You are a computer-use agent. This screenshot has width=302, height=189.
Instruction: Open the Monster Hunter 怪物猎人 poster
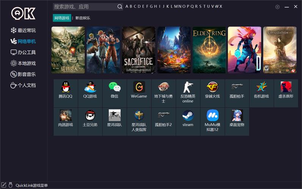pos(68,50)
